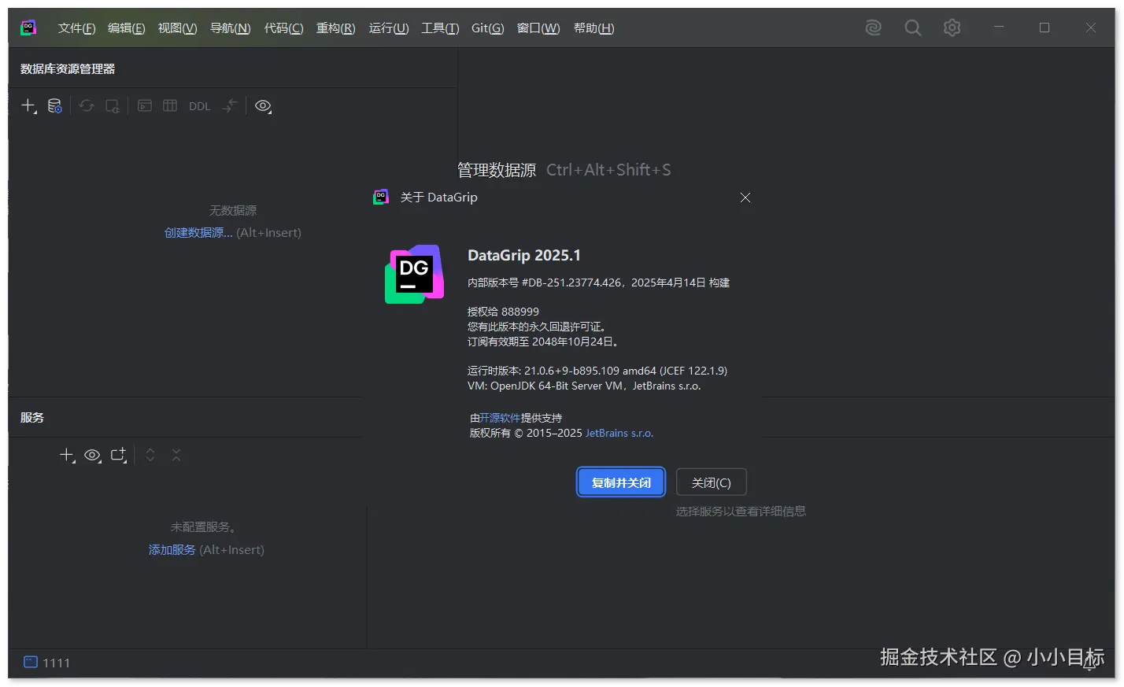Open the 文件(F) menu
Image resolution: width=1124 pixels, height=687 pixels.
coord(76,28)
